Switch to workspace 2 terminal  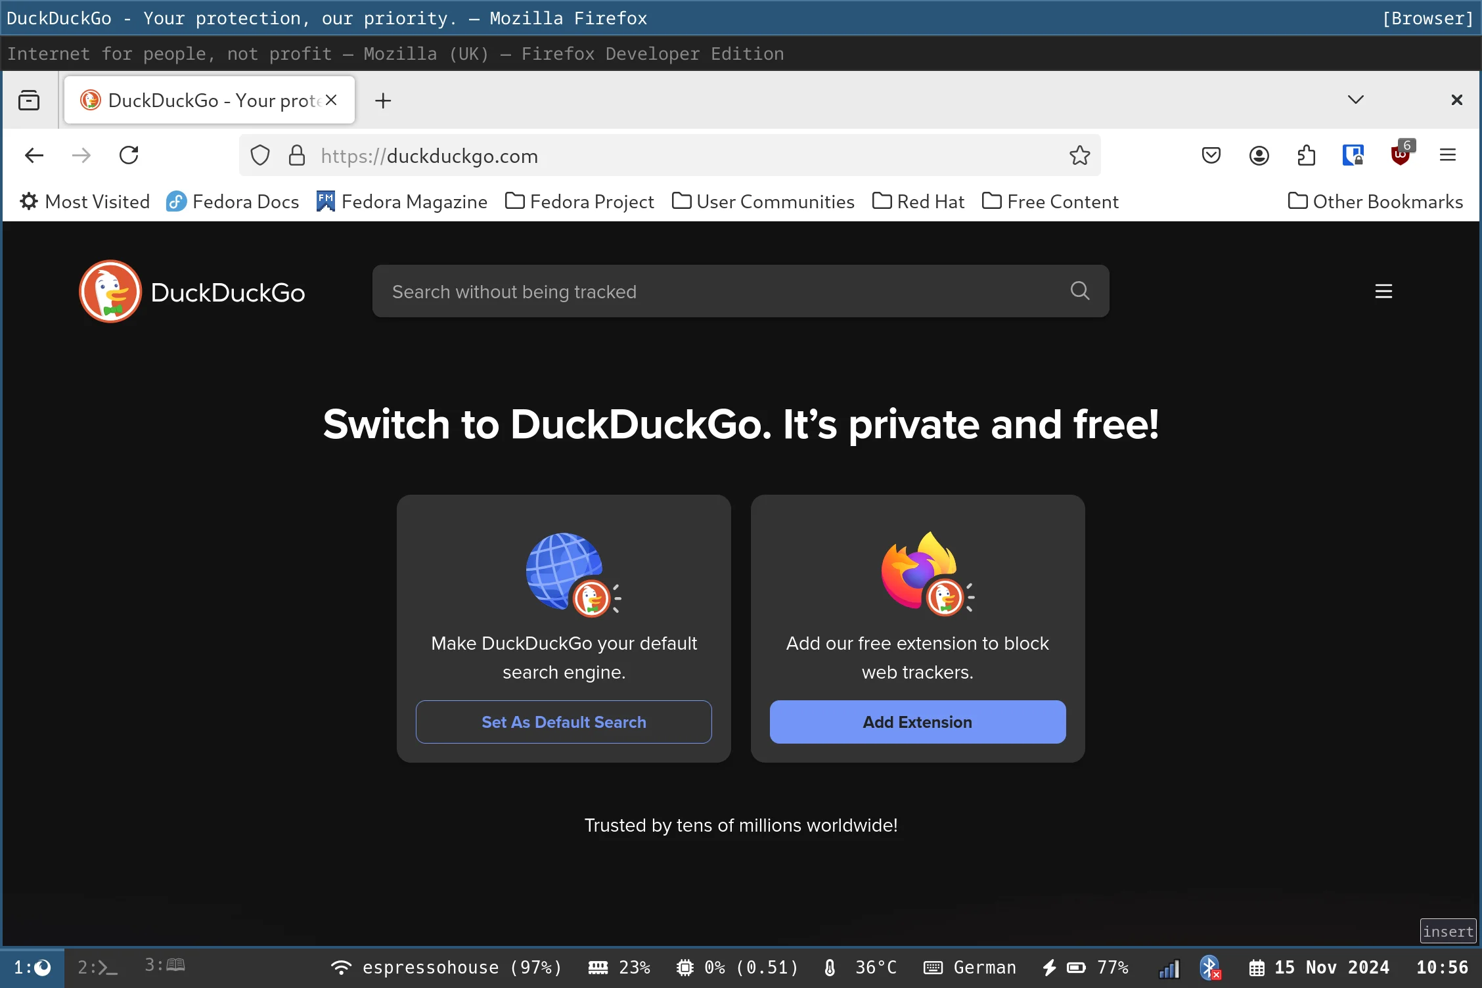click(97, 968)
